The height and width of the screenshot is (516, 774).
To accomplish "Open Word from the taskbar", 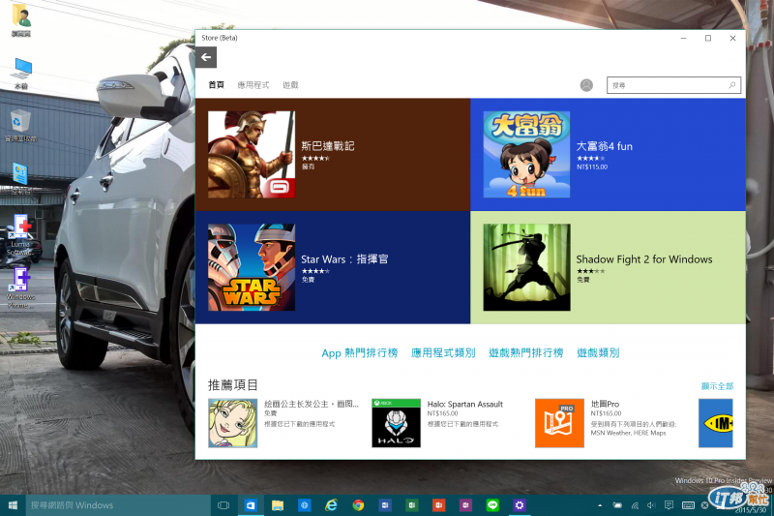I will pos(385,505).
